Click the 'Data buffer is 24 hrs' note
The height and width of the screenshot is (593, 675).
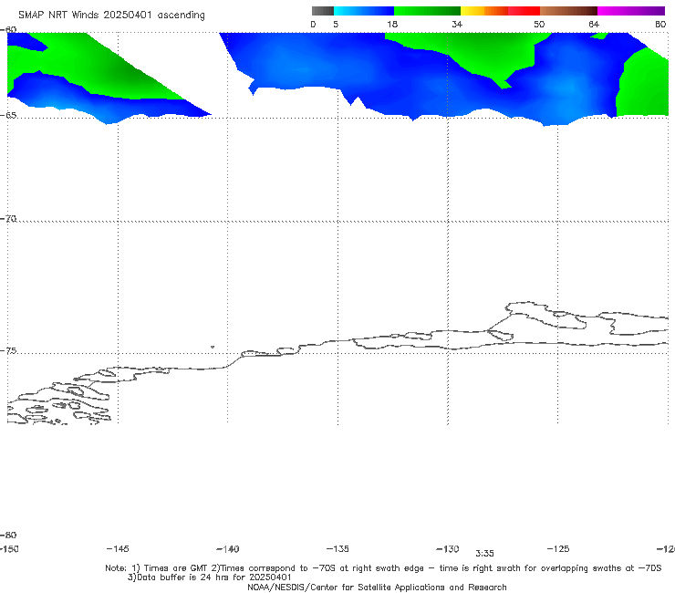point(210,577)
